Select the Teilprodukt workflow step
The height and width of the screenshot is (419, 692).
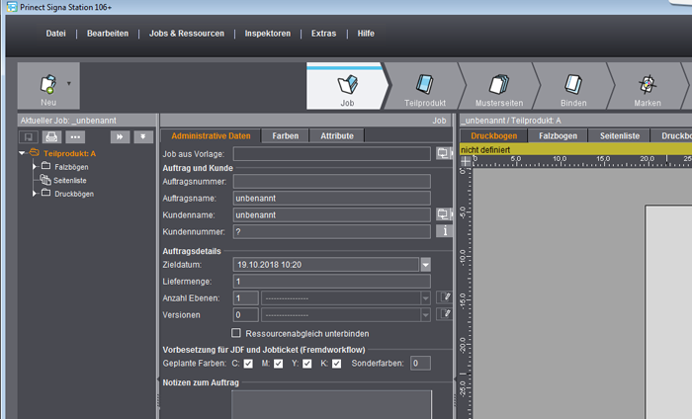[424, 87]
